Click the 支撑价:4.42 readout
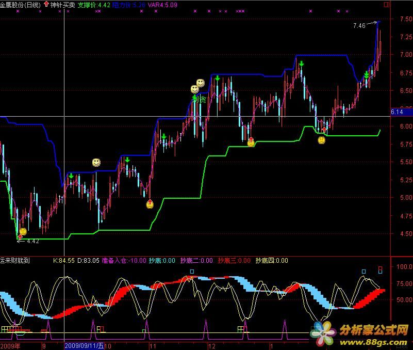The height and width of the screenshot is (350, 413). pyautogui.click(x=94, y=5)
